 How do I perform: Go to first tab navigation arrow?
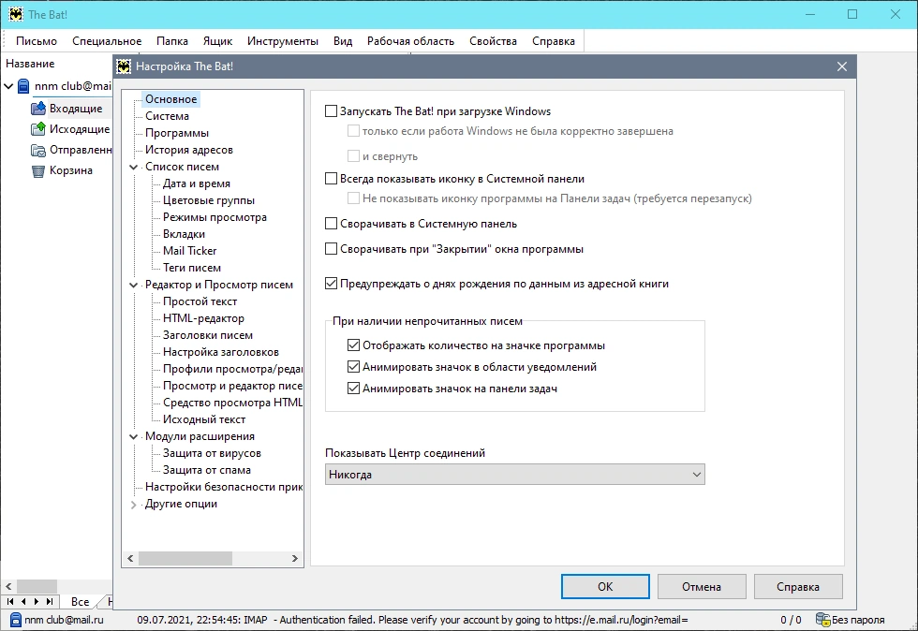10,601
